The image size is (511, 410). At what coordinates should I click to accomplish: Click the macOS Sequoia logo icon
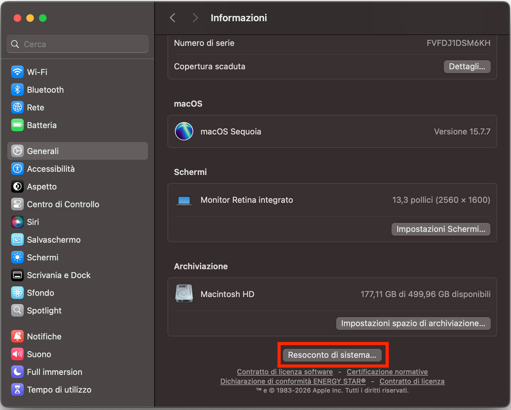click(x=184, y=131)
